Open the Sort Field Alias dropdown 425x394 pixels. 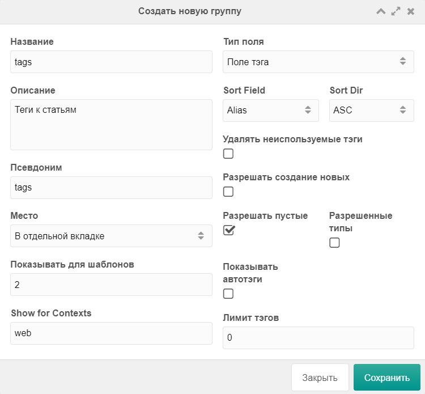(270, 111)
